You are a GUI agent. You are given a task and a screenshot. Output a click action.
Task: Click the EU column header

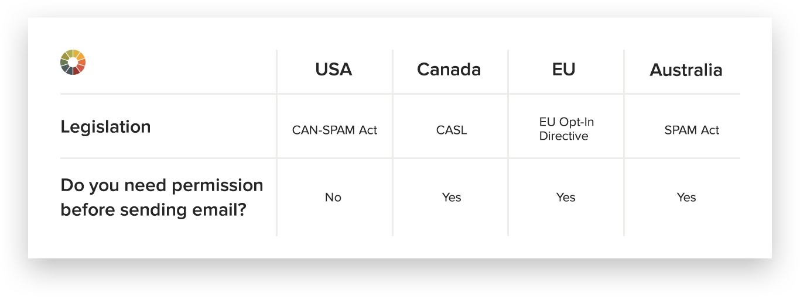pos(564,70)
